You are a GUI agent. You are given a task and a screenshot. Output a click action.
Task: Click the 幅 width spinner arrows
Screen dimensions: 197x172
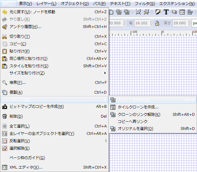pyautogui.click(x=151, y=23)
